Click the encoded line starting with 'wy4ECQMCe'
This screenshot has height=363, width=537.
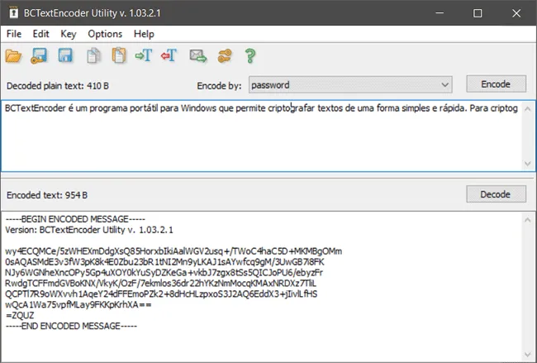point(173,251)
